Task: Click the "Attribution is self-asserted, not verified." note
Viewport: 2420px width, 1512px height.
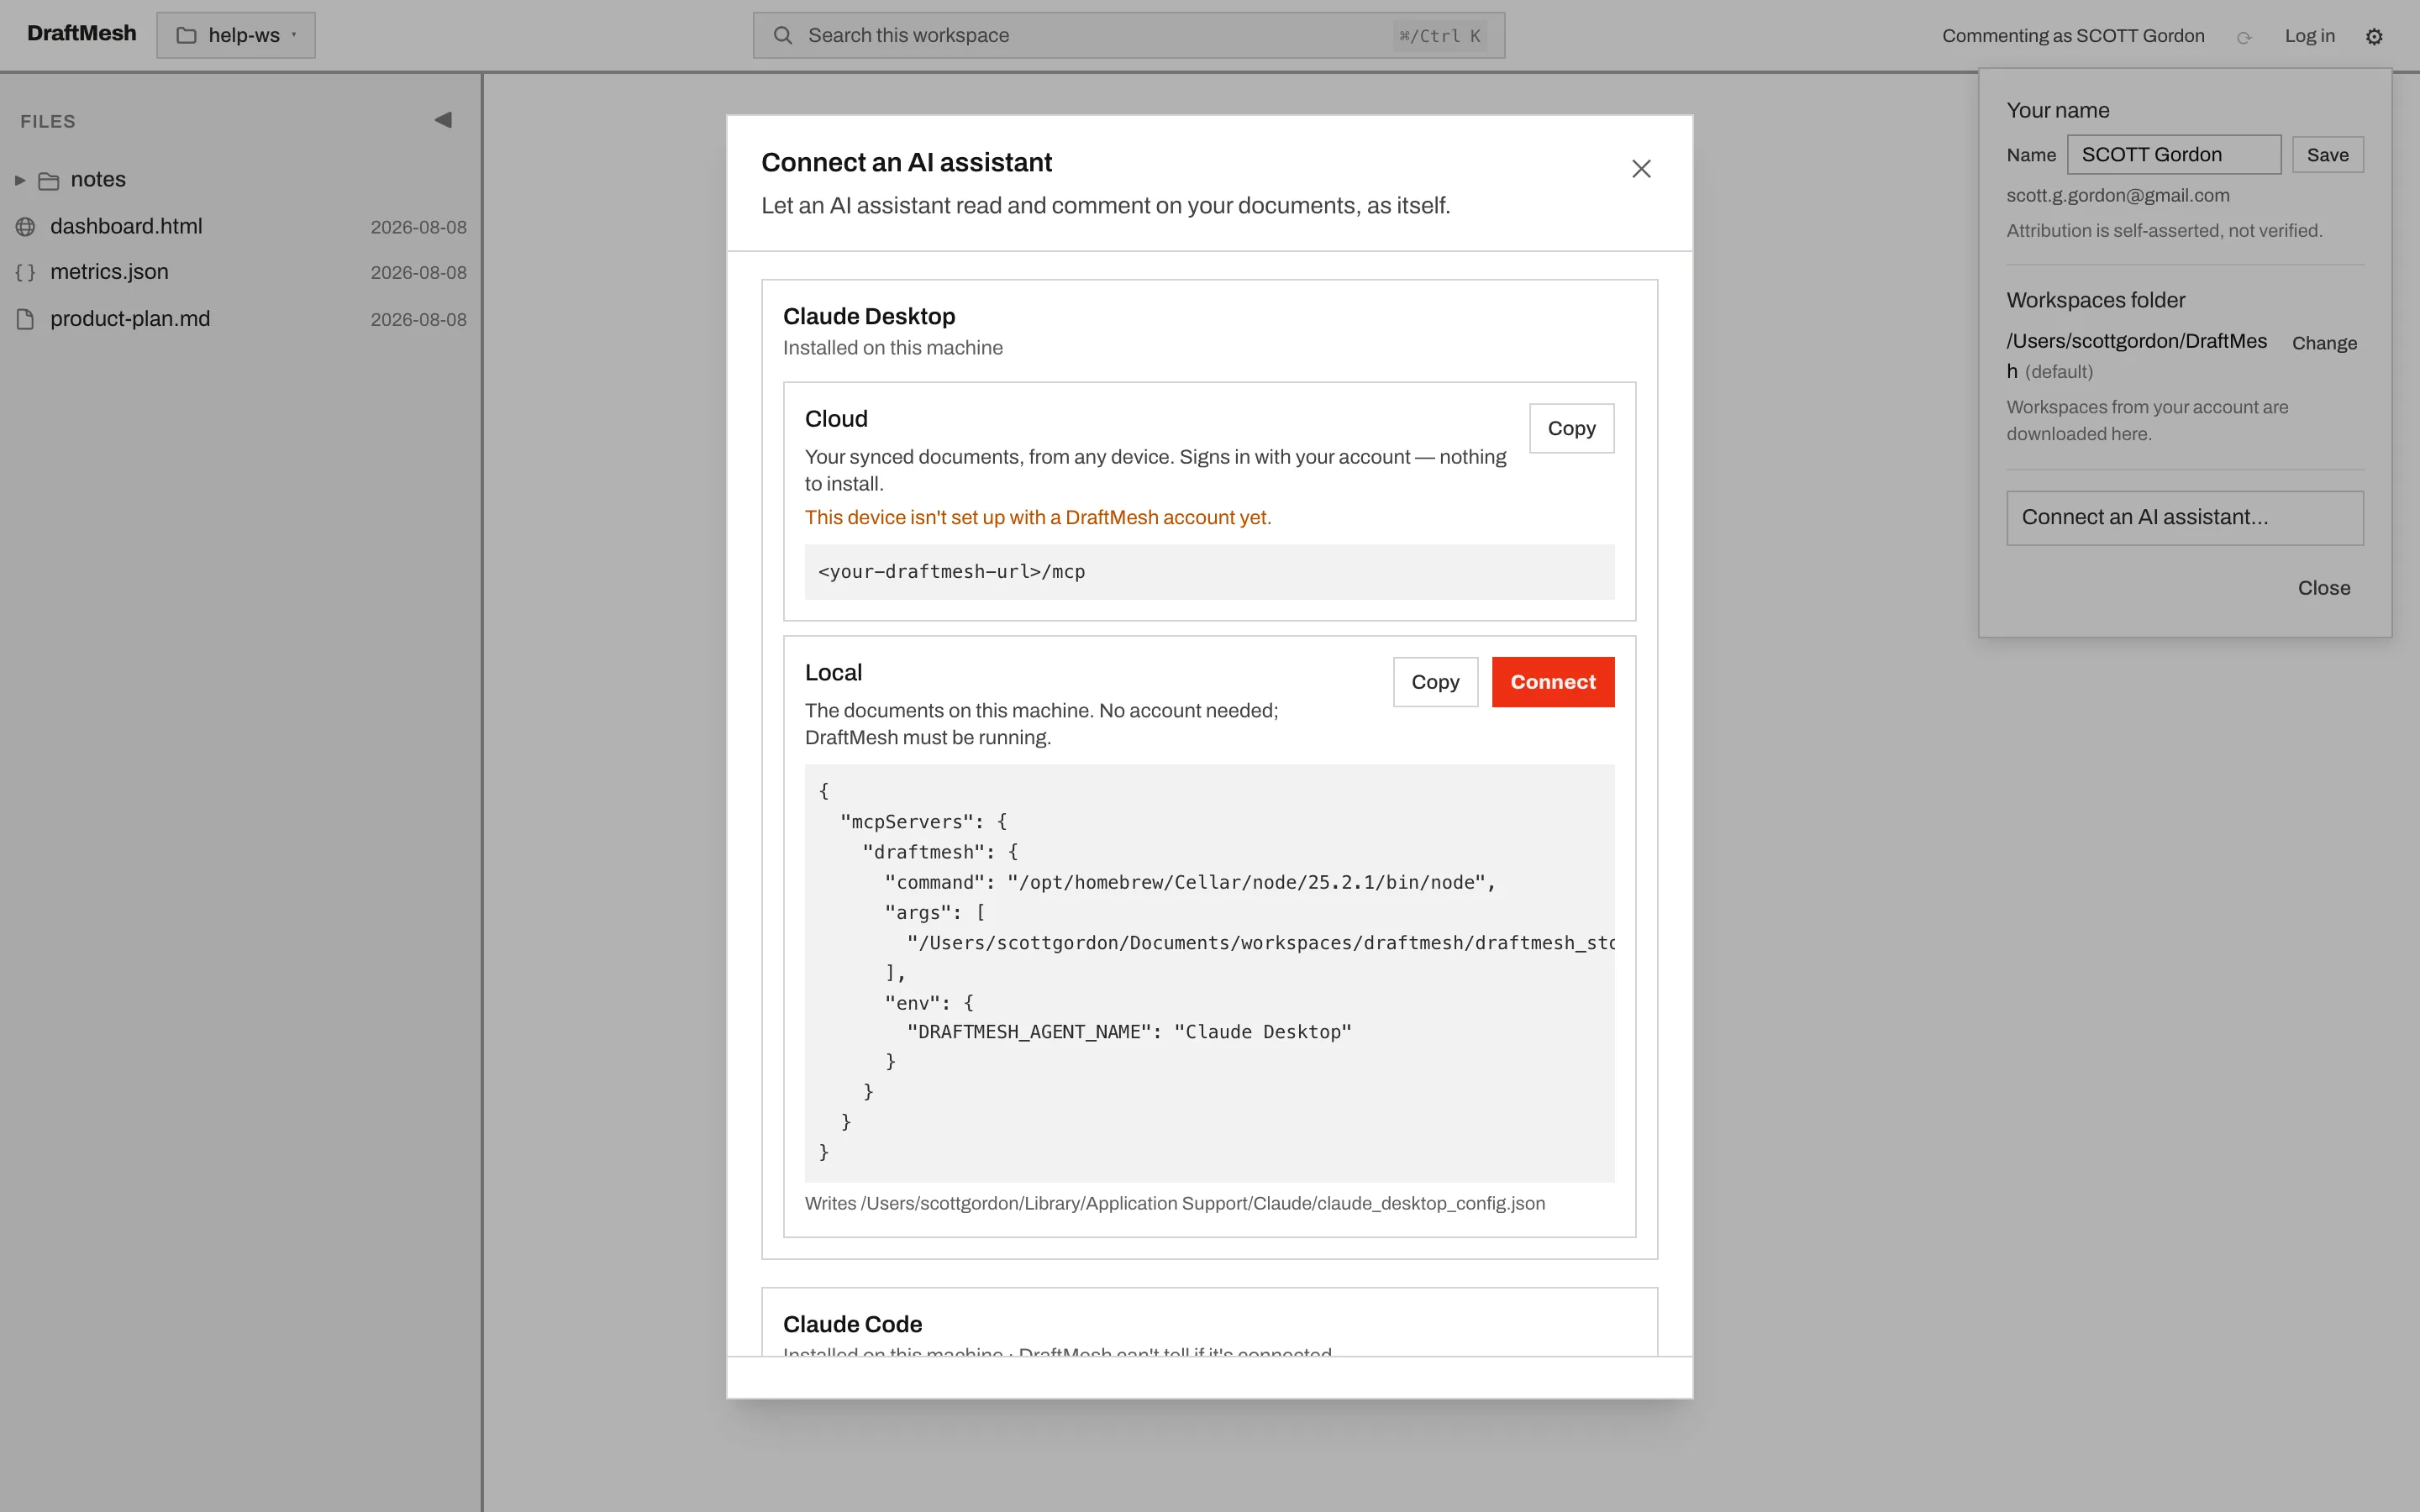Action: (x=2164, y=231)
